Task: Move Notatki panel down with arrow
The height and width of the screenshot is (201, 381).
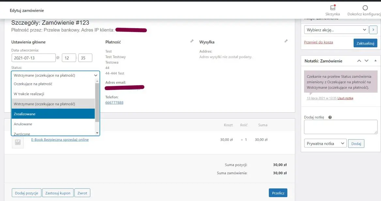Action: point(366,61)
